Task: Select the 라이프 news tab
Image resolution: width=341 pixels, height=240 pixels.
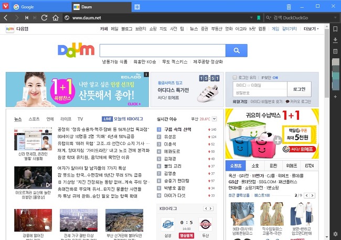Action: point(66,119)
